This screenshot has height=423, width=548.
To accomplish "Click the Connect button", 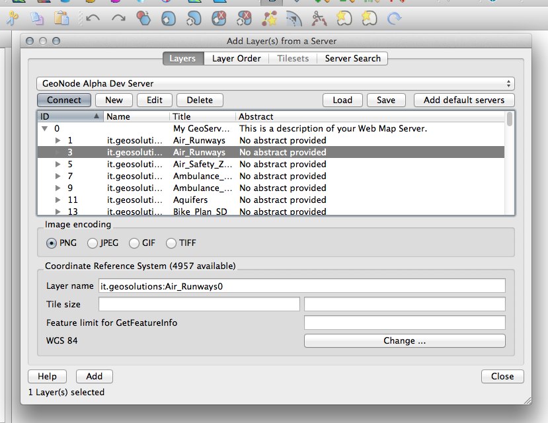I will 64,100.
